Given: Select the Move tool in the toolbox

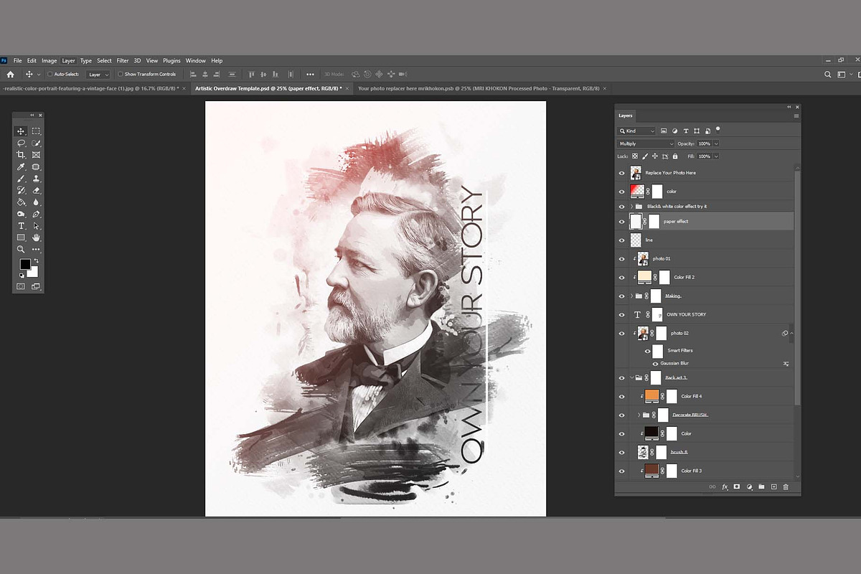Looking at the screenshot, I should pyautogui.click(x=21, y=131).
